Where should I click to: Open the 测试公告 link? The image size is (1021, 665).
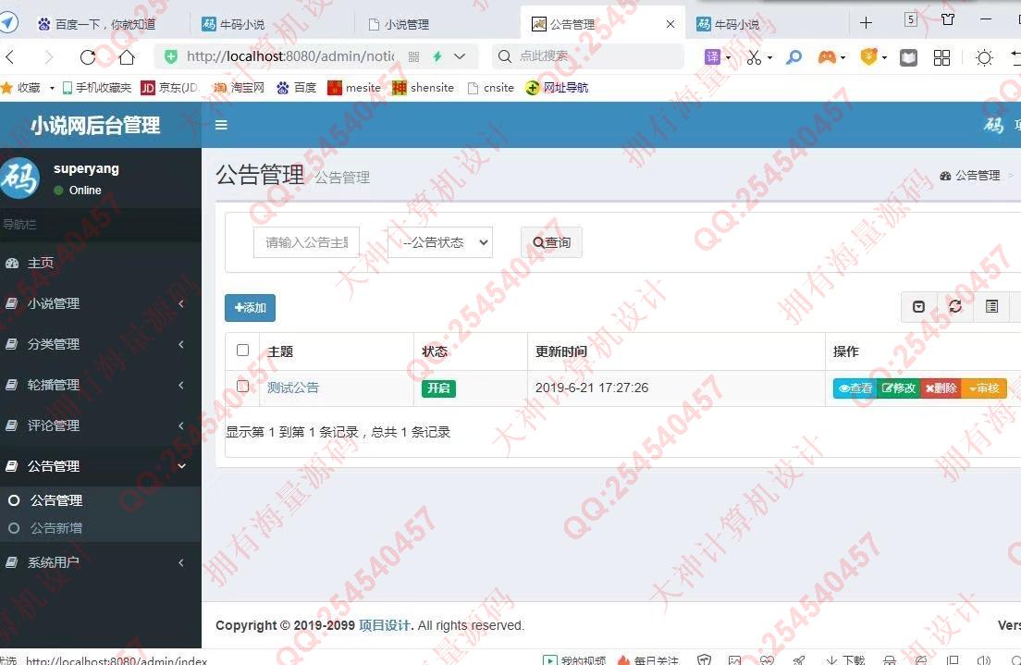coord(293,388)
